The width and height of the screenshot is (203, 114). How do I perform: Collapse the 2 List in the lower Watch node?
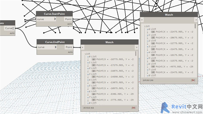(x=88, y=68)
